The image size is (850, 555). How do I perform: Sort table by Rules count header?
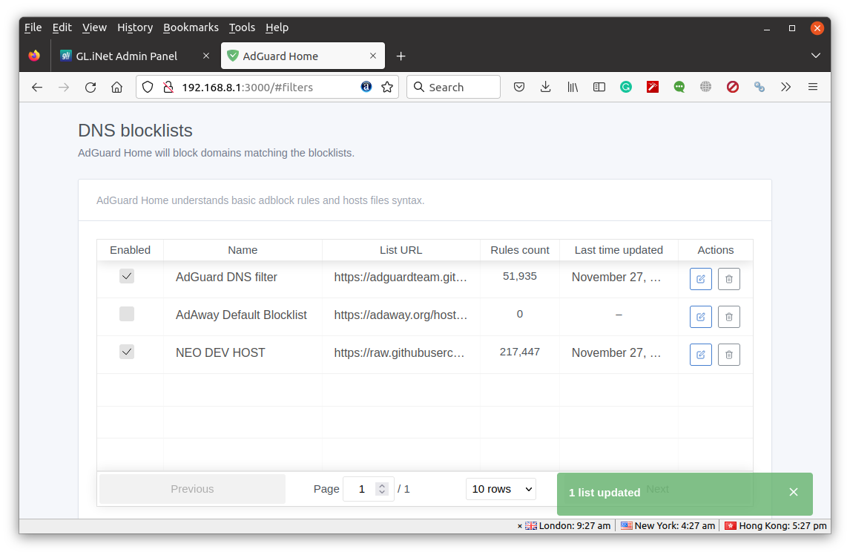[520, 250]
